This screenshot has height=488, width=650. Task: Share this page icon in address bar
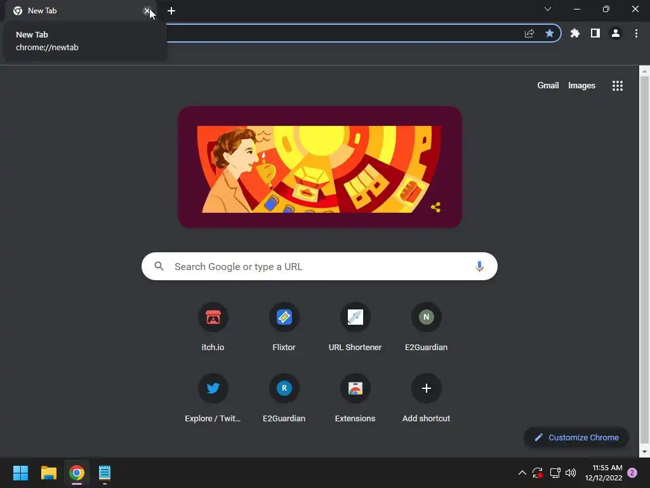point(529,34)
